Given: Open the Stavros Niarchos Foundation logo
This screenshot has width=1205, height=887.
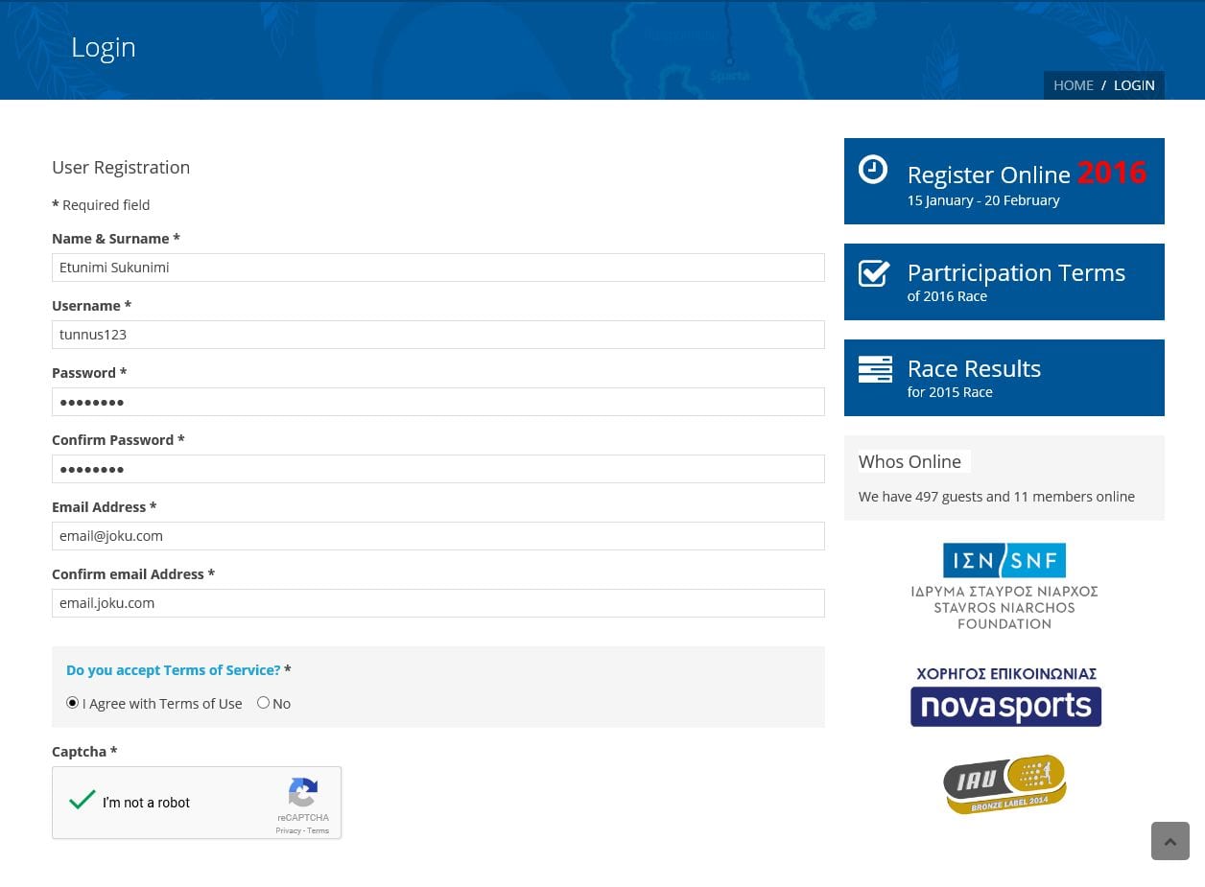Looking at the screenshot, I should tap(1004, 586).
